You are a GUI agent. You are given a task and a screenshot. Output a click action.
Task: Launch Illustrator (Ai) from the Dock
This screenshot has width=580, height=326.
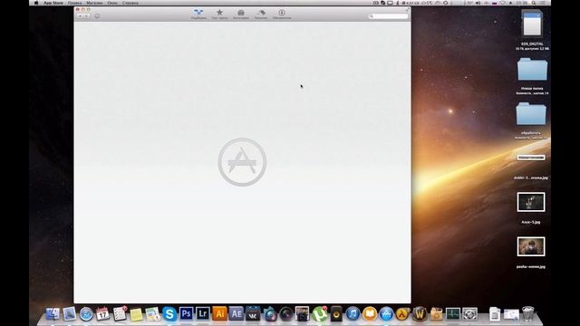click(219, 314)
